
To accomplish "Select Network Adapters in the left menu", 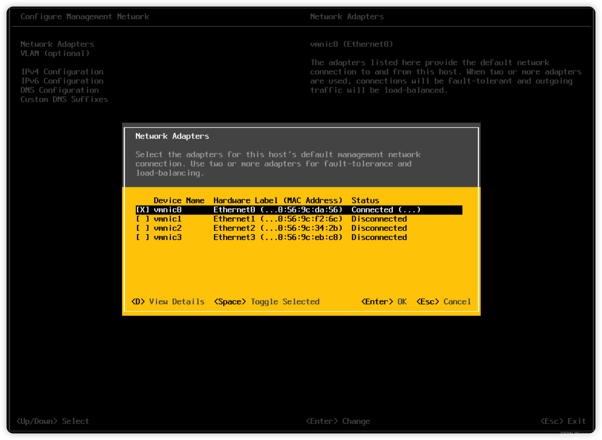I will pos(57,44).
